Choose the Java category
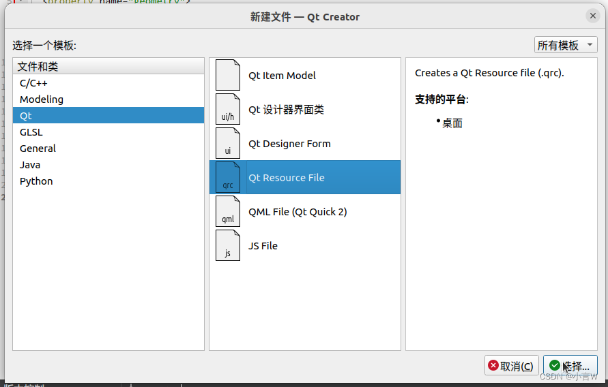This screenshot has height=387, width=608. pyautogui.click(x=108, y=164)
